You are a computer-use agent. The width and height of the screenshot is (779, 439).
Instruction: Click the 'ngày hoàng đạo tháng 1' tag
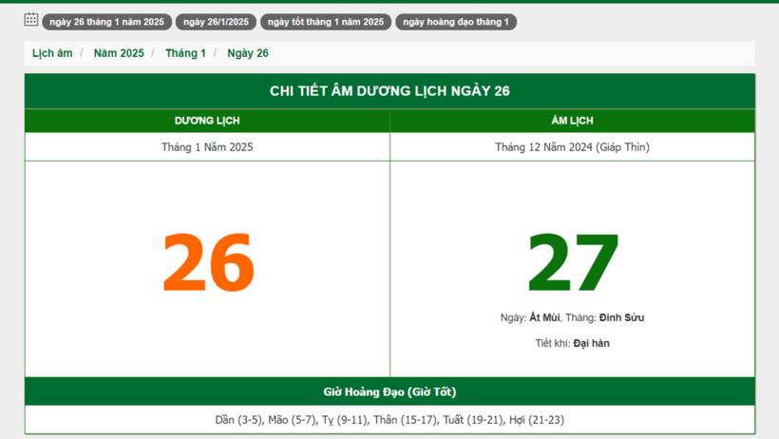click(455, 22)
